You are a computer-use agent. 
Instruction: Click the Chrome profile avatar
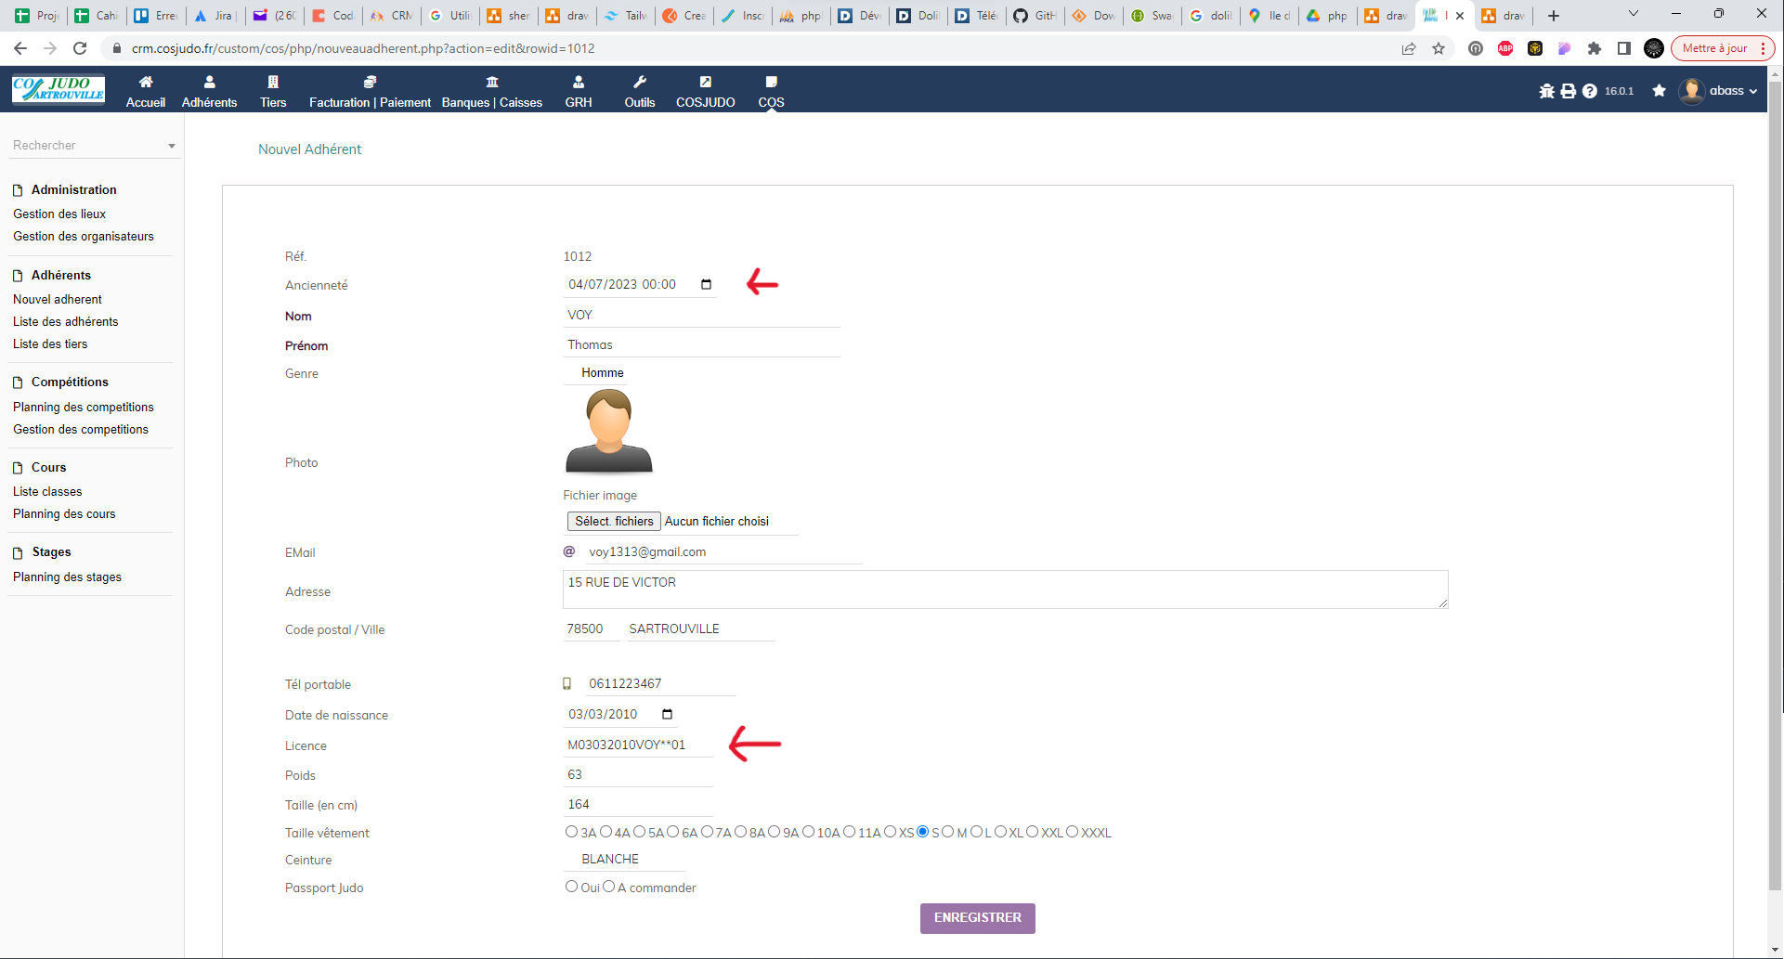click(1654, 48)
